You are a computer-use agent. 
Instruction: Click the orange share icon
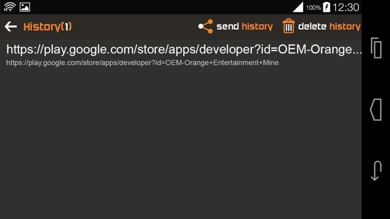click(205, 26)
